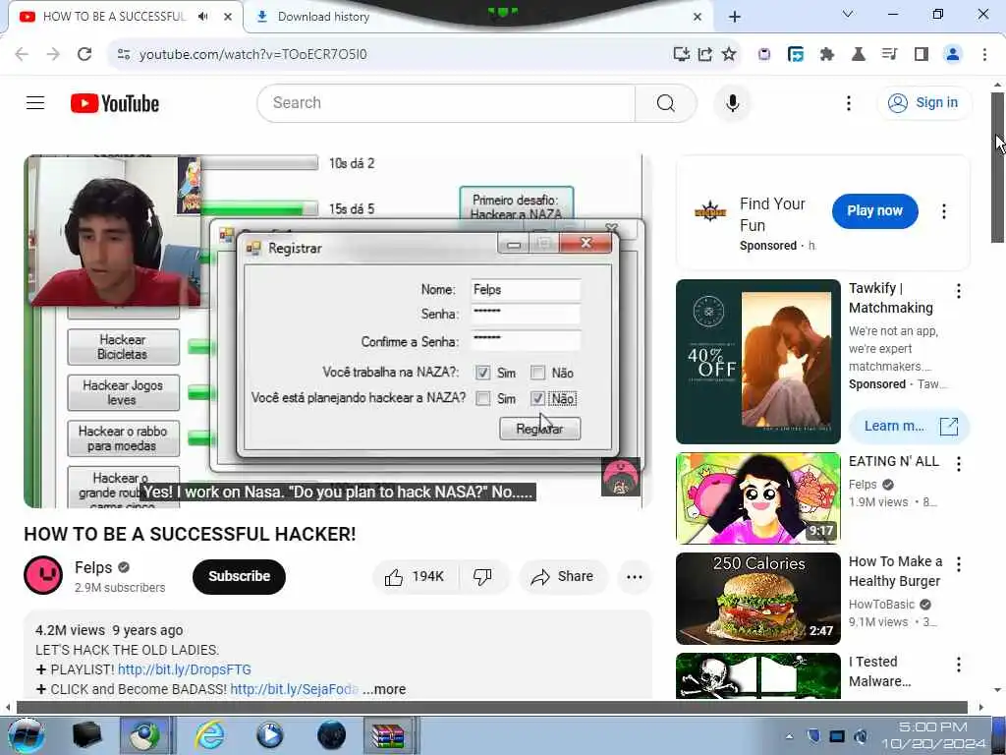This screenshot has width=1006, height=755.
Task: Open site information icon in address bar
Action: pyautogui.click(x=124, y=54)
